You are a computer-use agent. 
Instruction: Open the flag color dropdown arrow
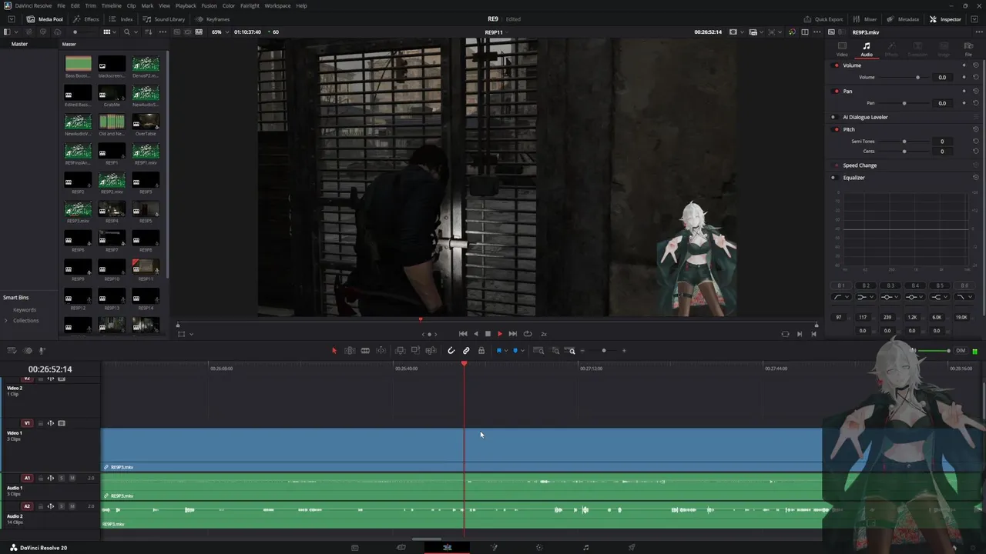click(x=506, y=351)
